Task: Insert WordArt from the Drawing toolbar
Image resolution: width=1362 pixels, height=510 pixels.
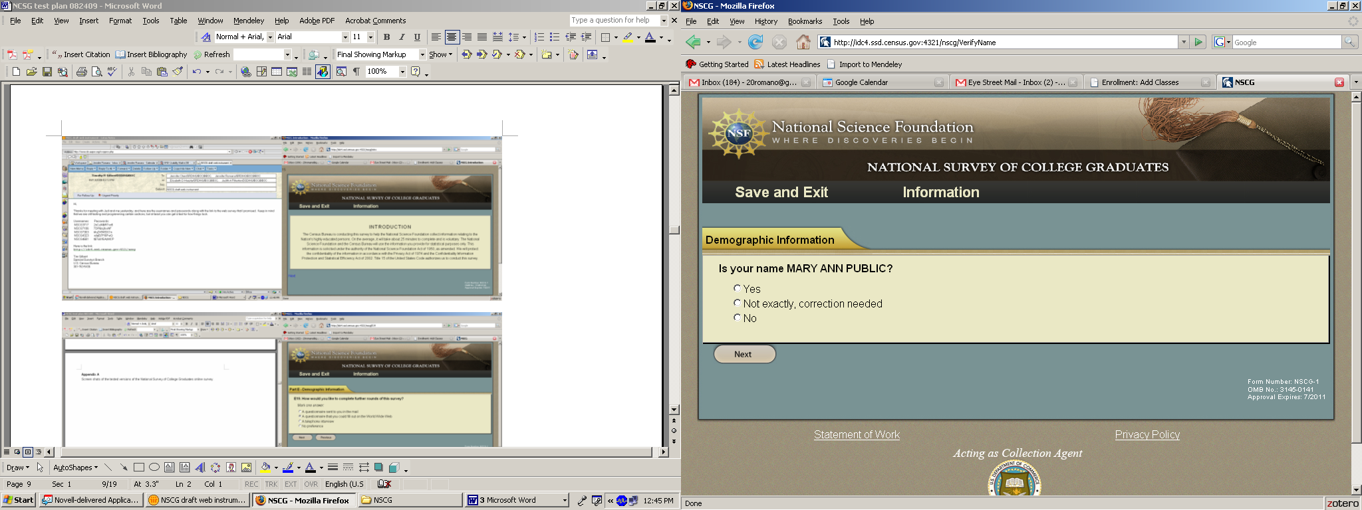Action: (x=200, y=467)
